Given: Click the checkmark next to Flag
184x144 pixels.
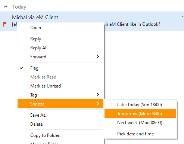Looking at the screenshot, I should coord(22,68).
